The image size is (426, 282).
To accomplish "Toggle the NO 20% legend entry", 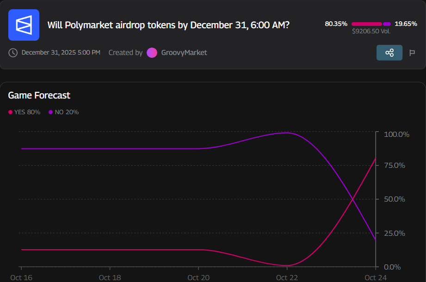I will coord(63,112).
